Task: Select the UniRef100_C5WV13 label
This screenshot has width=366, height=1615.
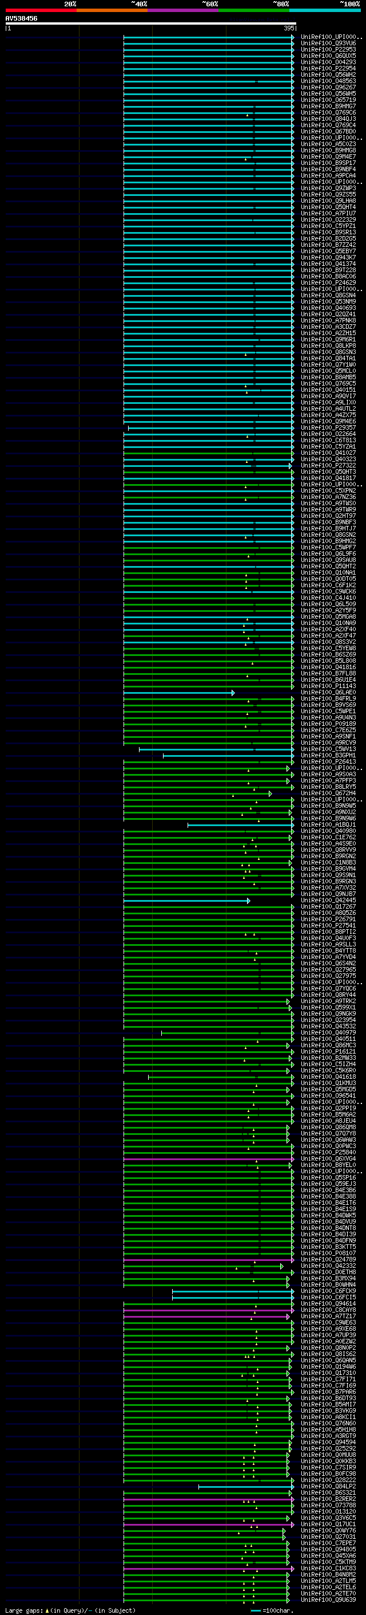Action: 328,749
